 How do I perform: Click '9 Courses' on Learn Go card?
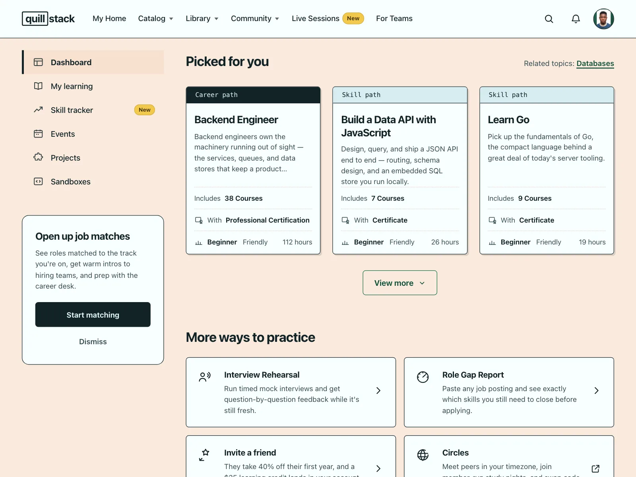tap(535, 198)
